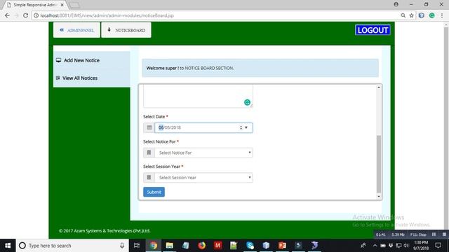Viewport: 449px width, 252px height.
Task: Click the form scrollbar's up arrow
Action: [x=379, y=87]
